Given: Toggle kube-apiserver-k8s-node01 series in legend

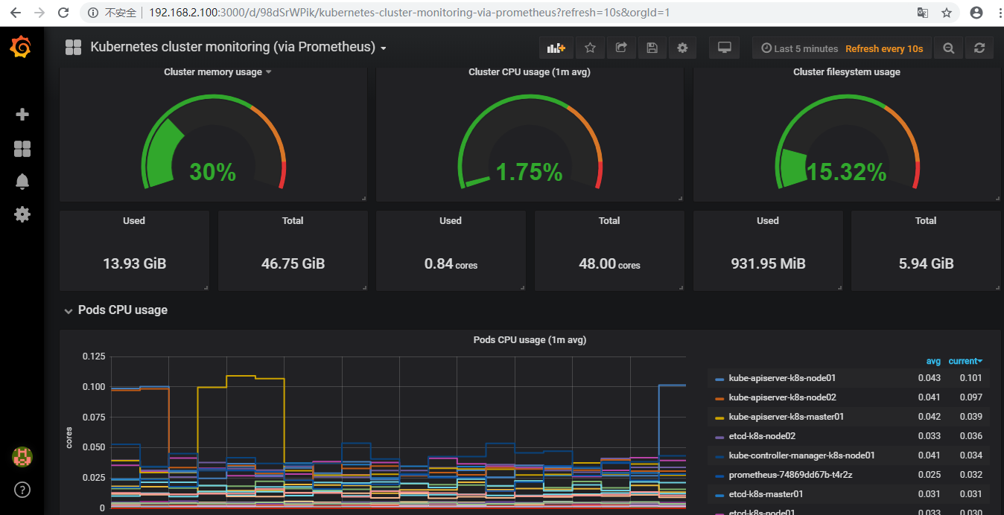Looking at the screenshot, I should pyautogui.click(x=782, y=378).
